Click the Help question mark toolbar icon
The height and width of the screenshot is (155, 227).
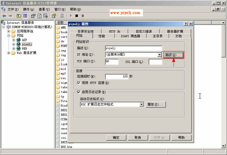[54, 16]
